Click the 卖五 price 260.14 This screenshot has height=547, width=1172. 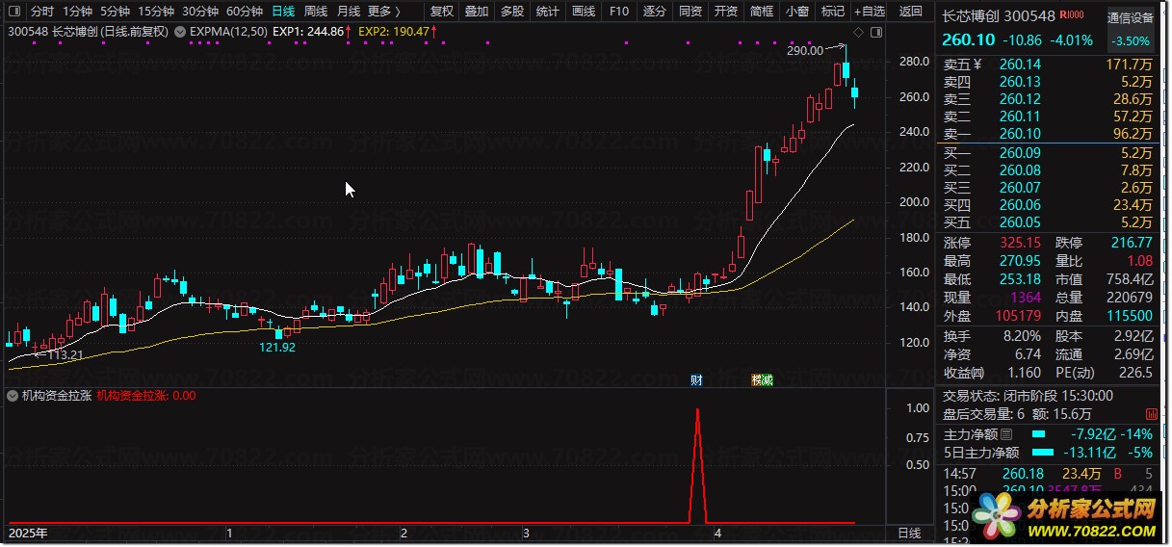(x=1020, y=65)
